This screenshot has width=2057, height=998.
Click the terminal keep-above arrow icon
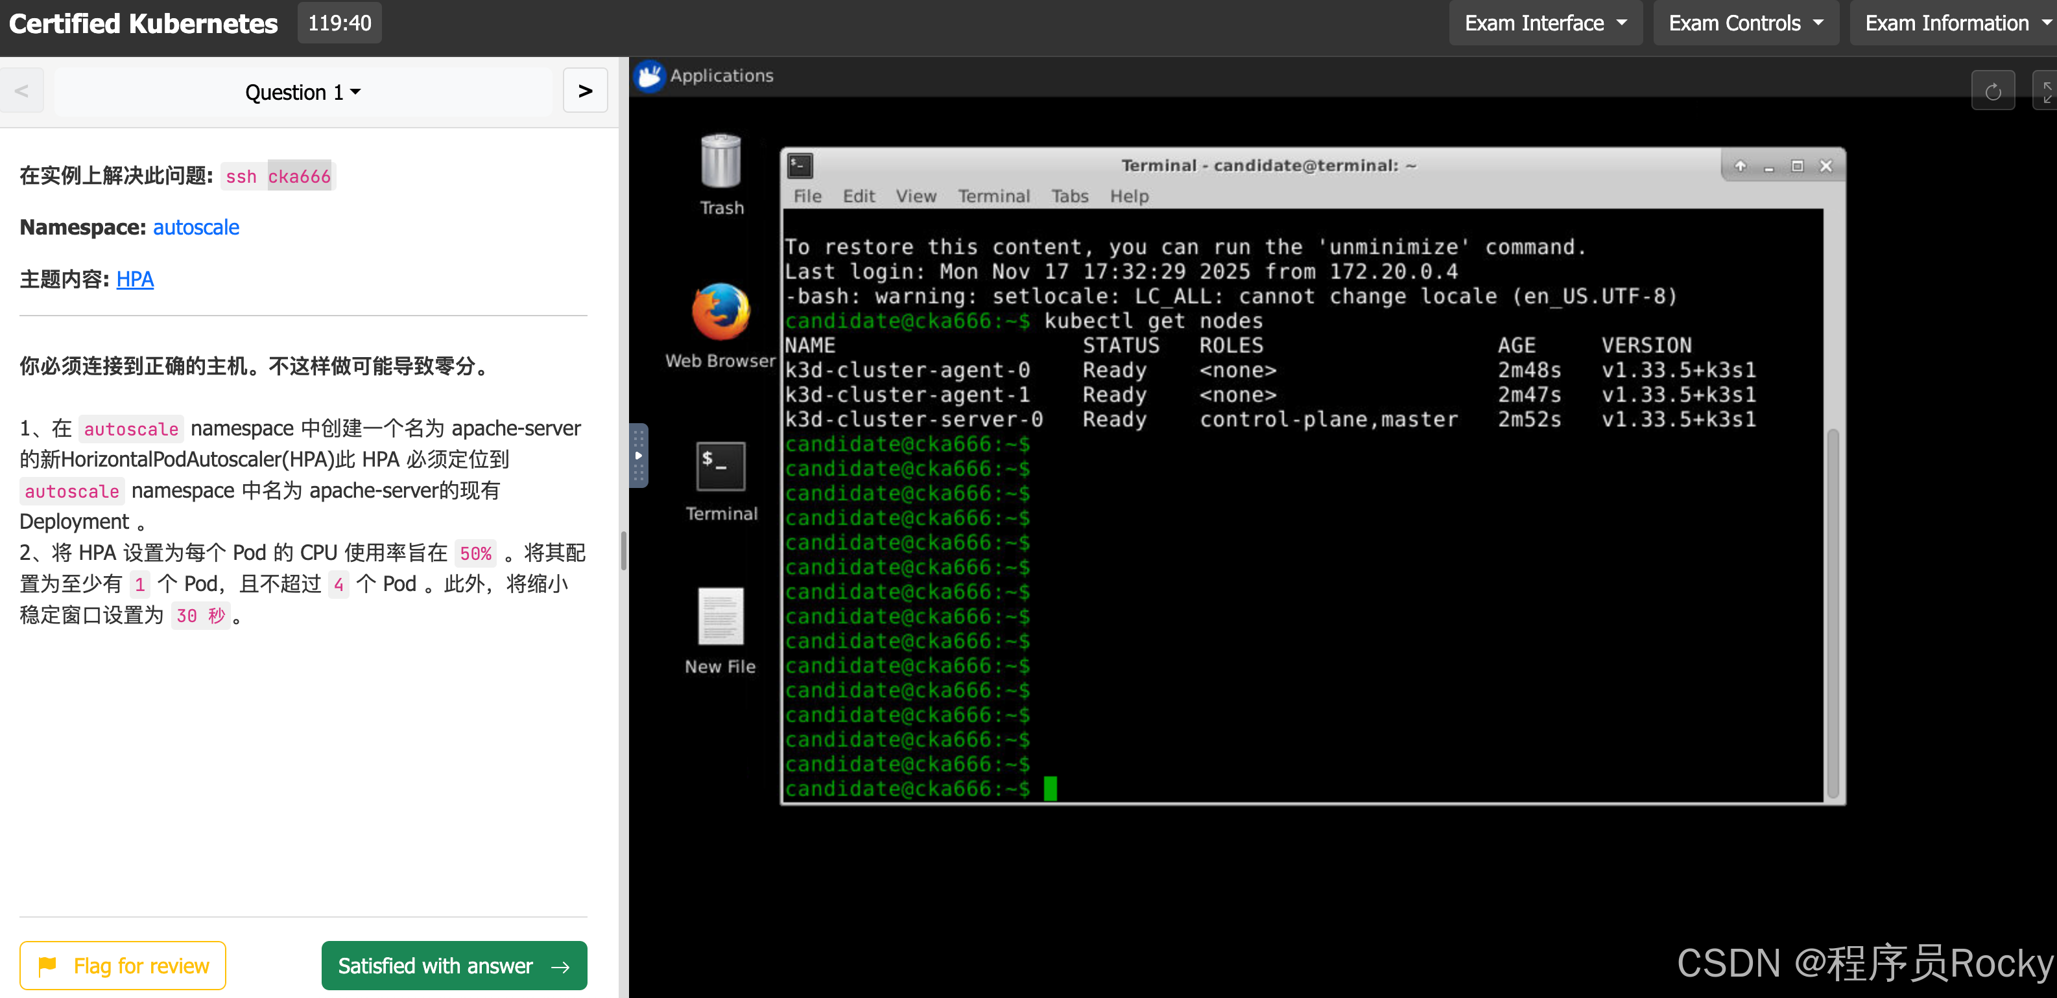(1740, 166)
